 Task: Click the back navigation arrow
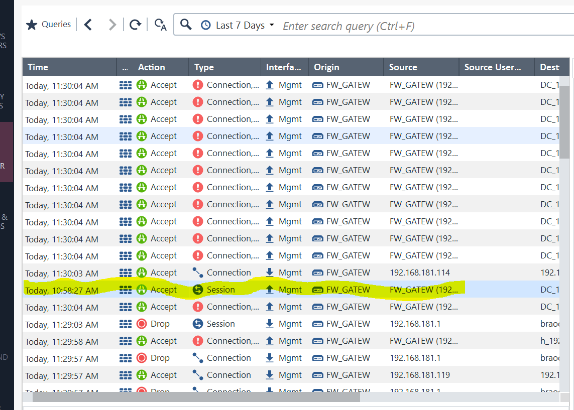(88, 24)
